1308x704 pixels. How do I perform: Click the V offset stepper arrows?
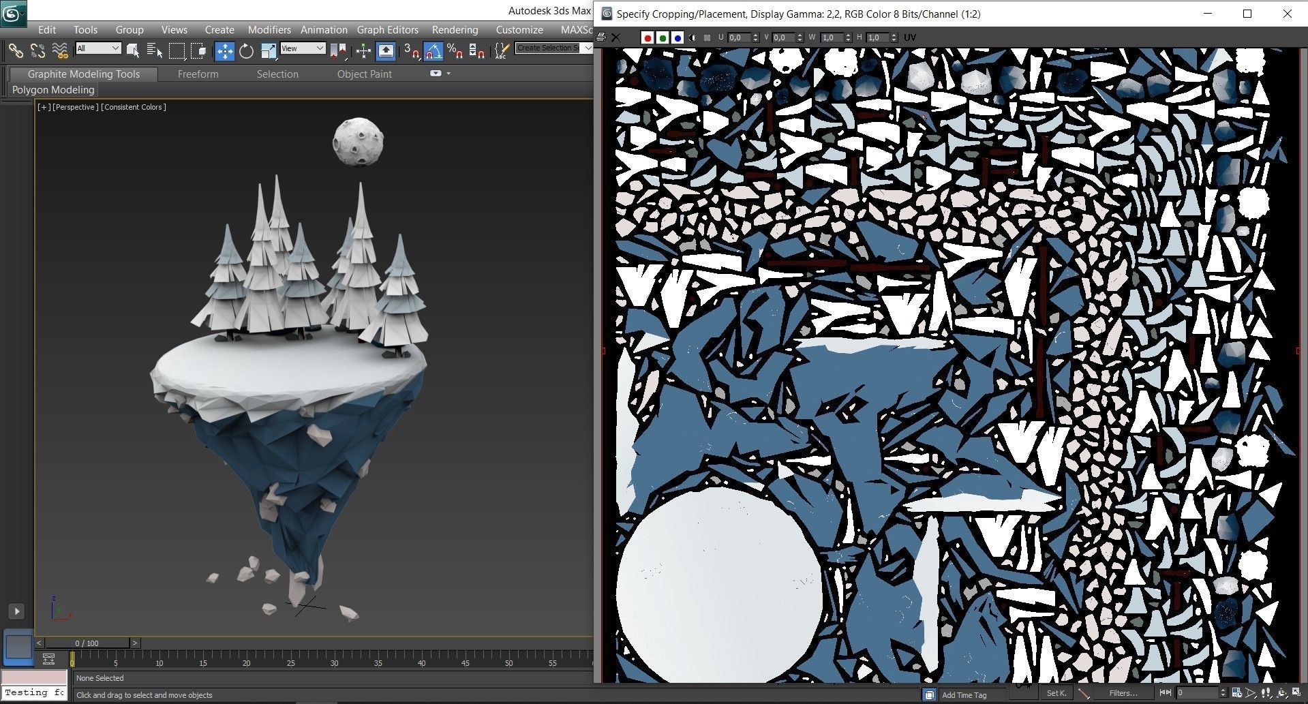tap(801, 37)
